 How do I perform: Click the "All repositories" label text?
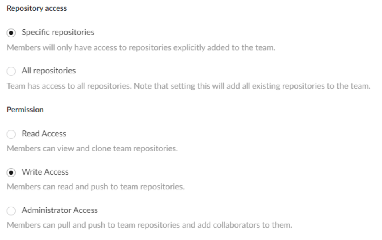49,71
